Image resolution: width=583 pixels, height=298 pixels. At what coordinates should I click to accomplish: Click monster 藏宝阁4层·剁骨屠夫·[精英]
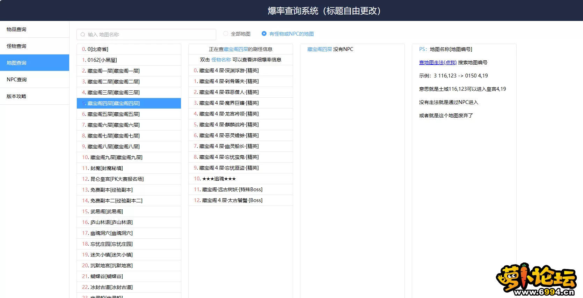coord(241,81)
